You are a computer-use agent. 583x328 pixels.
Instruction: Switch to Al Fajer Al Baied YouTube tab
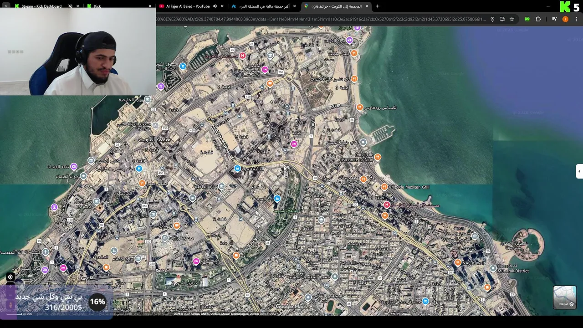tap(188, 6)
